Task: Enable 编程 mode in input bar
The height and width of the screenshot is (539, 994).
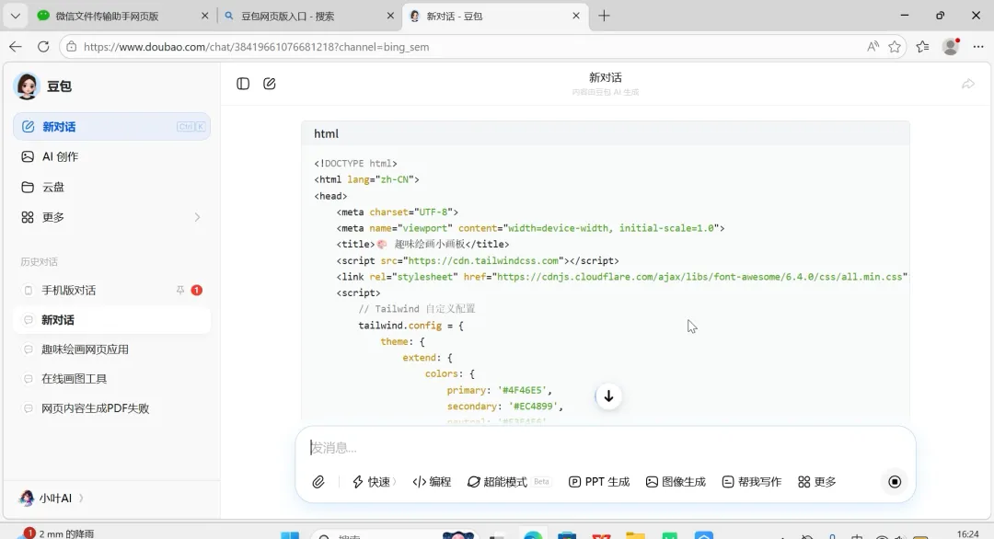Action: 432,482
